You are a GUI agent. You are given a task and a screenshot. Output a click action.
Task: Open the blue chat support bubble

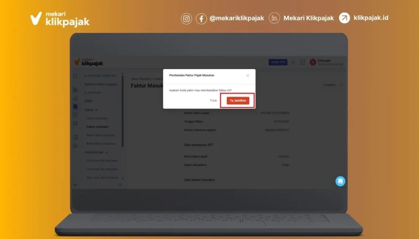click(x=340, y=182)
